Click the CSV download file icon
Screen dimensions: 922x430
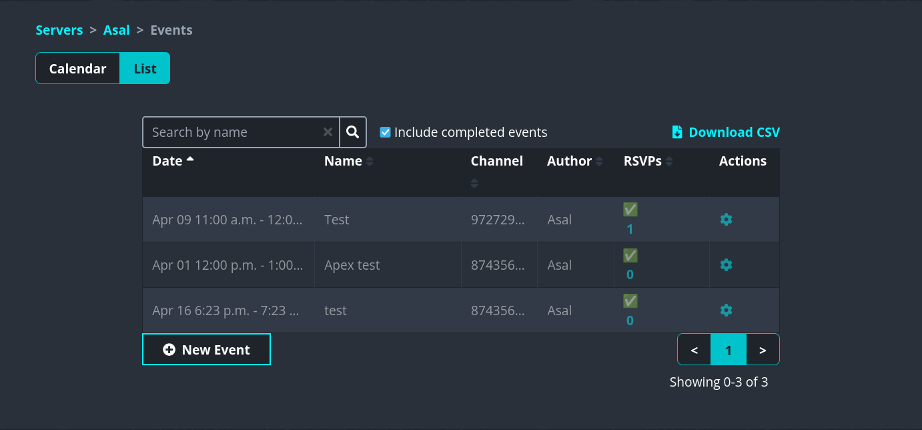677,132
